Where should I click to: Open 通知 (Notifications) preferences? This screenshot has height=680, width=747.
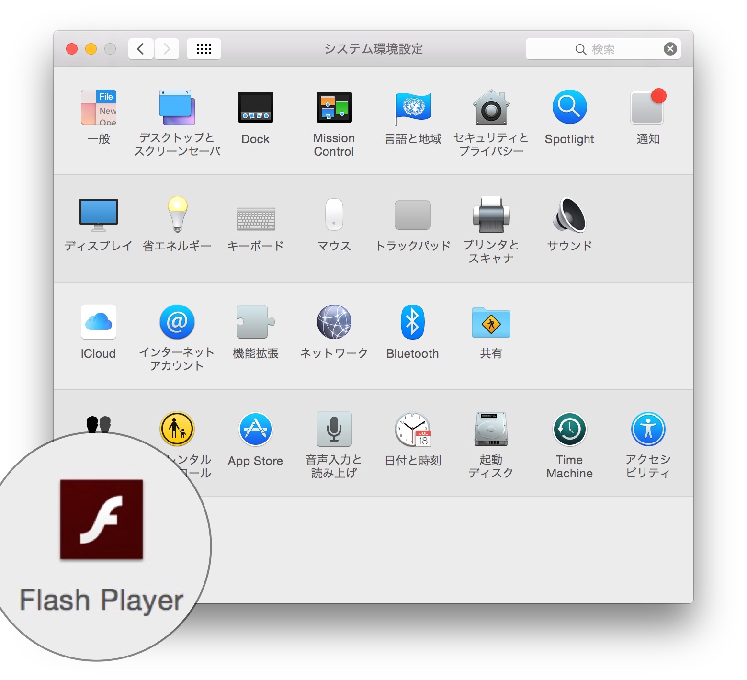tap(648, 107)
